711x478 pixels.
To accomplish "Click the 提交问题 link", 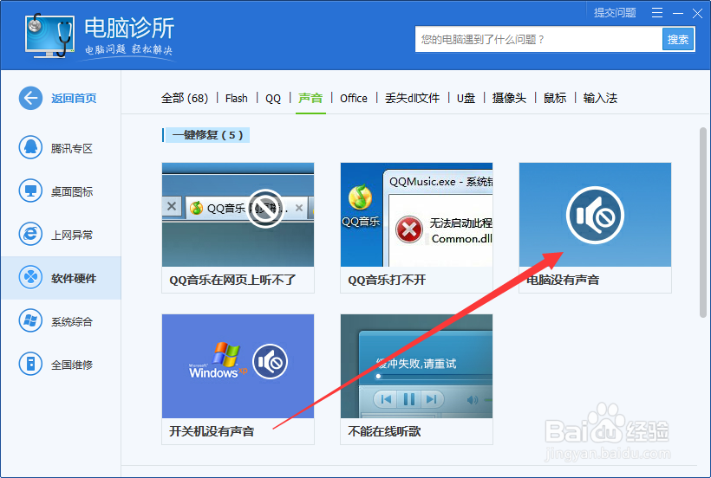I will pyautogui.click(x=615, y=13).
